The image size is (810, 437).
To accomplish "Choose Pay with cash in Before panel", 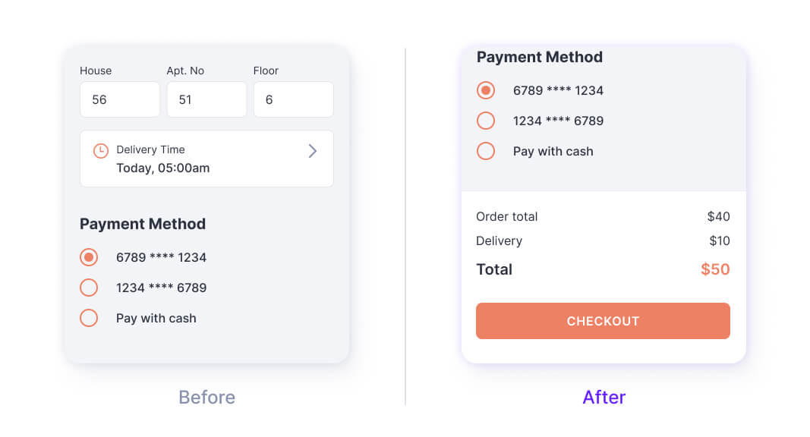I will pos(89,318).
